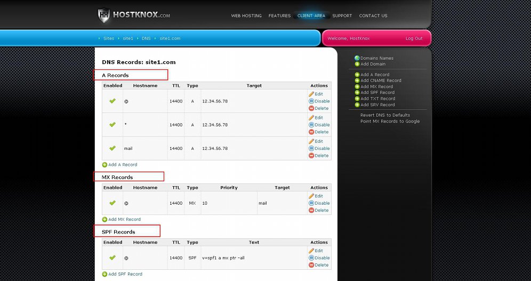Click the plus icon beside Add CNAME Record in sidebar
The width and height of the screenshot is (531, 281).
click(x=357, y=81)
